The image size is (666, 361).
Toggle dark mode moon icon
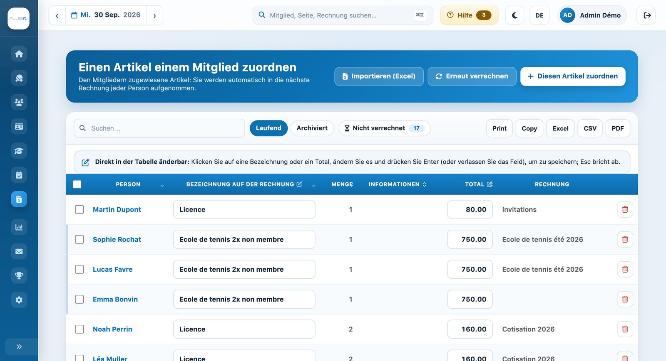pyautogui.click(x=514, y=15)
